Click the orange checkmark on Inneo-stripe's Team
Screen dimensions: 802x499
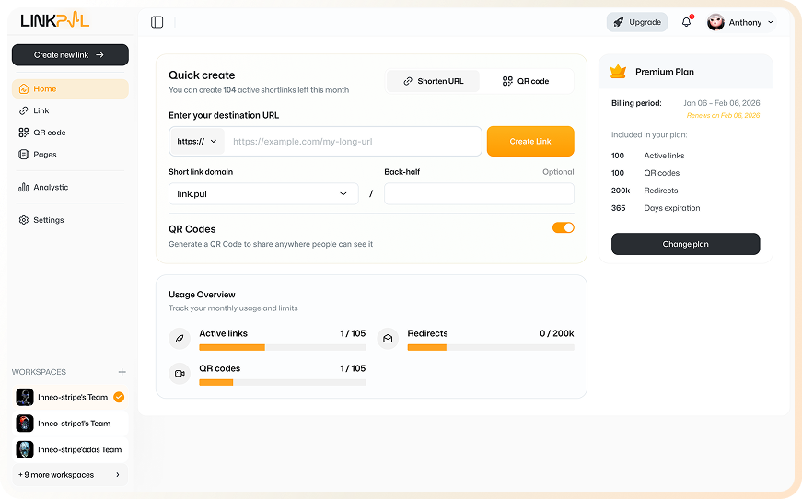pyautogui.click(x=119, y=397)
